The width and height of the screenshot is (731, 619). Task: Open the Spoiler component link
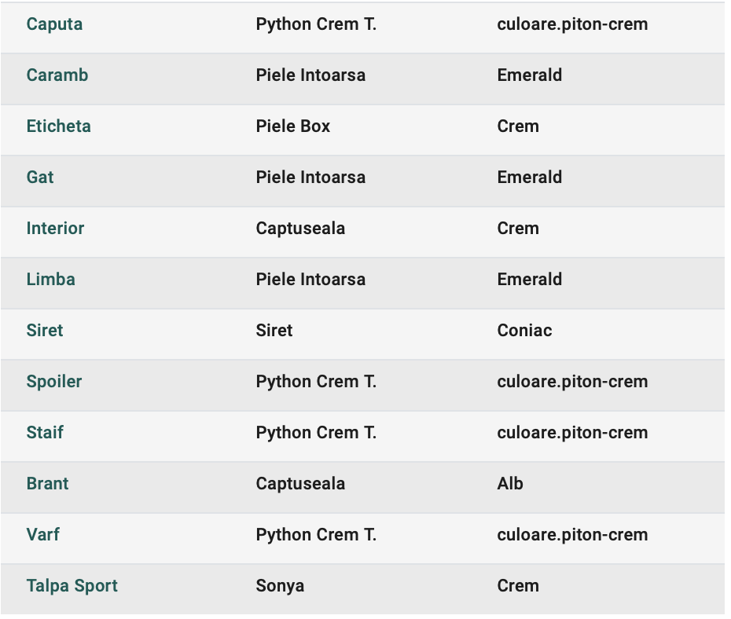pos(54,382)
